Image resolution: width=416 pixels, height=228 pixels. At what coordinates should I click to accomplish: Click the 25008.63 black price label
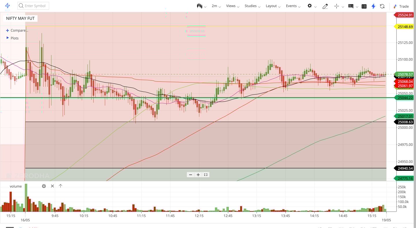[404, 122]
